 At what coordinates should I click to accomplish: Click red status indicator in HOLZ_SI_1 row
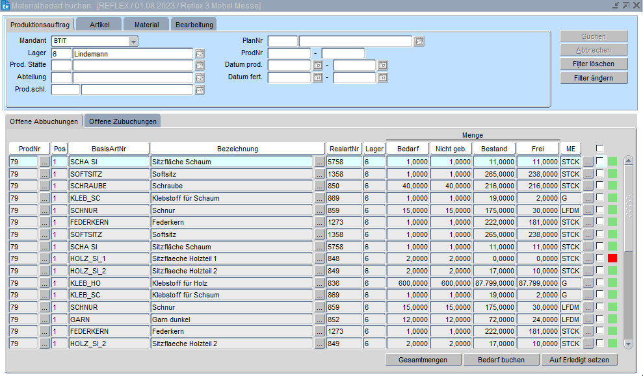tap(612, 258)
